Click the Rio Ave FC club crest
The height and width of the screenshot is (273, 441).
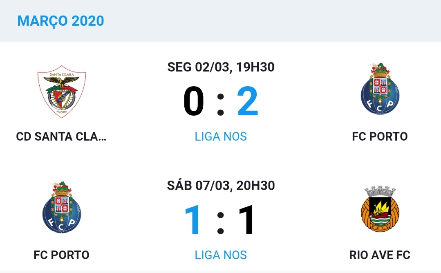[380, 209]
